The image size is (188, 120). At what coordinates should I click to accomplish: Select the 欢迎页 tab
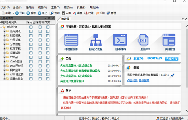(65, 19)
